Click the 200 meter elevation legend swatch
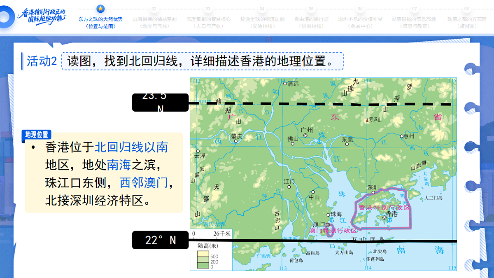Viewport: 494px width, 278px height. click(x=203, y=260)
